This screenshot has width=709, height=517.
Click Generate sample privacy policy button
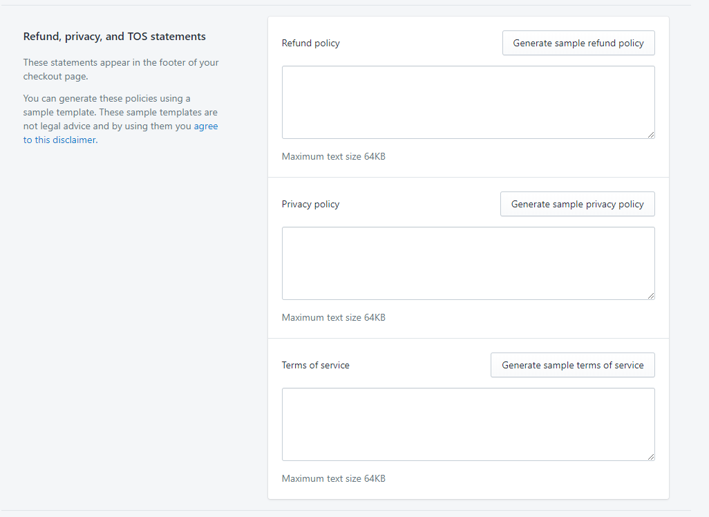click(578, 204)
